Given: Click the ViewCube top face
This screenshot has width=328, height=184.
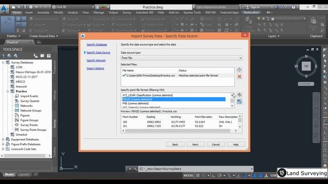Looking at the screenshot, I should point(306,66).
